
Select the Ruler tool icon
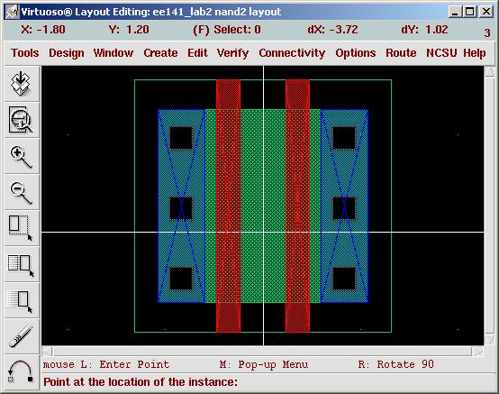point(21,336)
